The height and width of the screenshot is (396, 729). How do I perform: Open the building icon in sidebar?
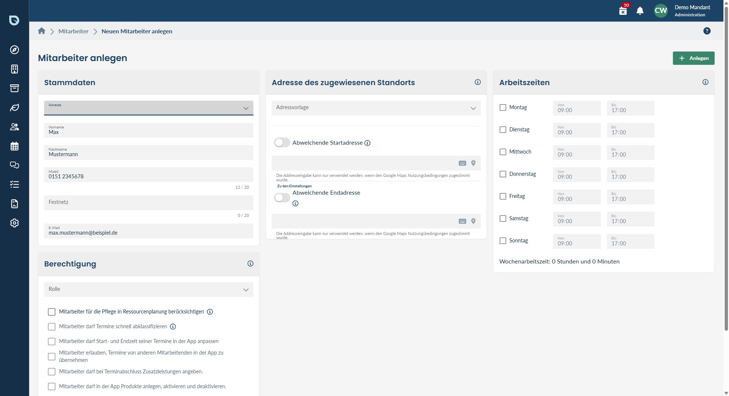[x=14, y=69]
